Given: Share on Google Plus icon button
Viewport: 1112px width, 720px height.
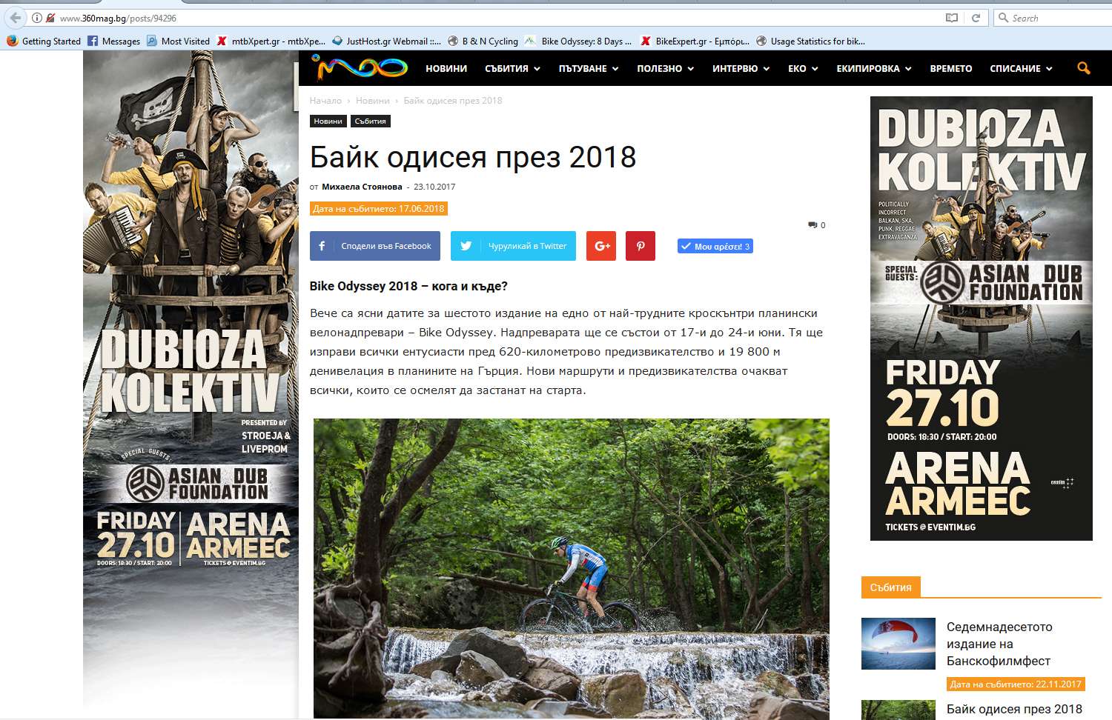Looking at the screenshot, I should 601,246.
